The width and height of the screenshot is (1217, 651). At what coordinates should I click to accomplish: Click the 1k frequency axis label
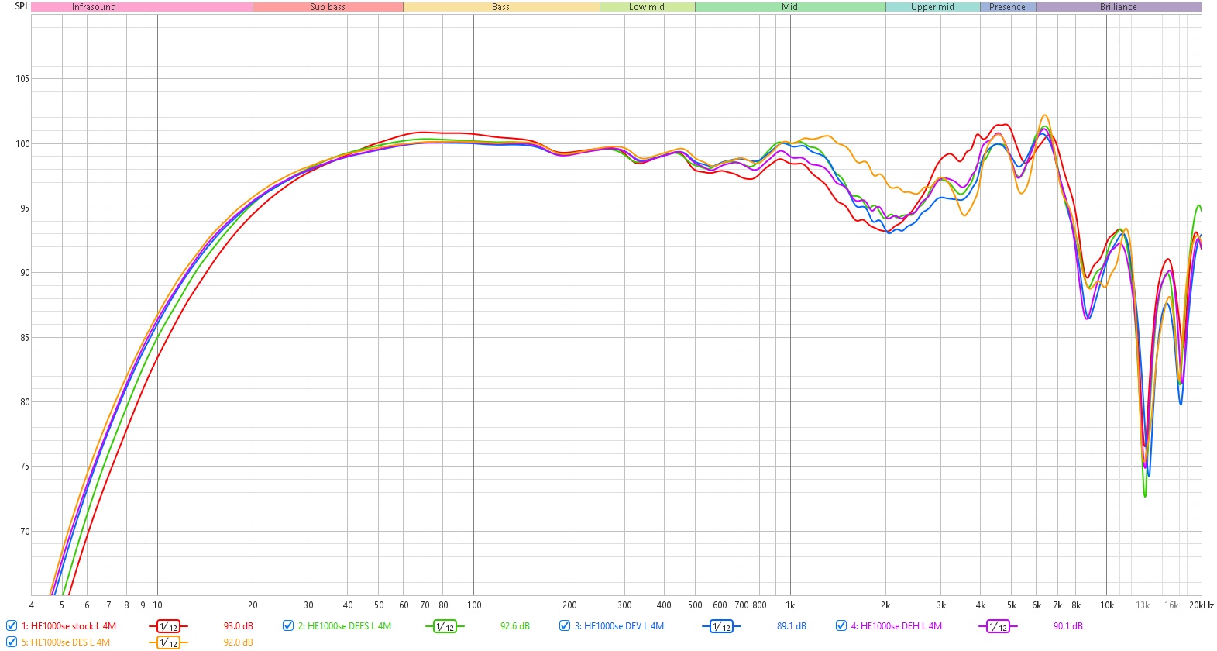point(790,605)
